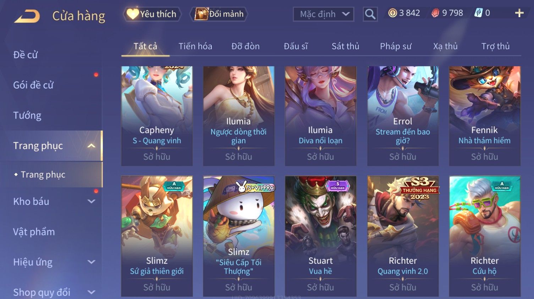Click the blue voucher currency icon

(478, 13)
